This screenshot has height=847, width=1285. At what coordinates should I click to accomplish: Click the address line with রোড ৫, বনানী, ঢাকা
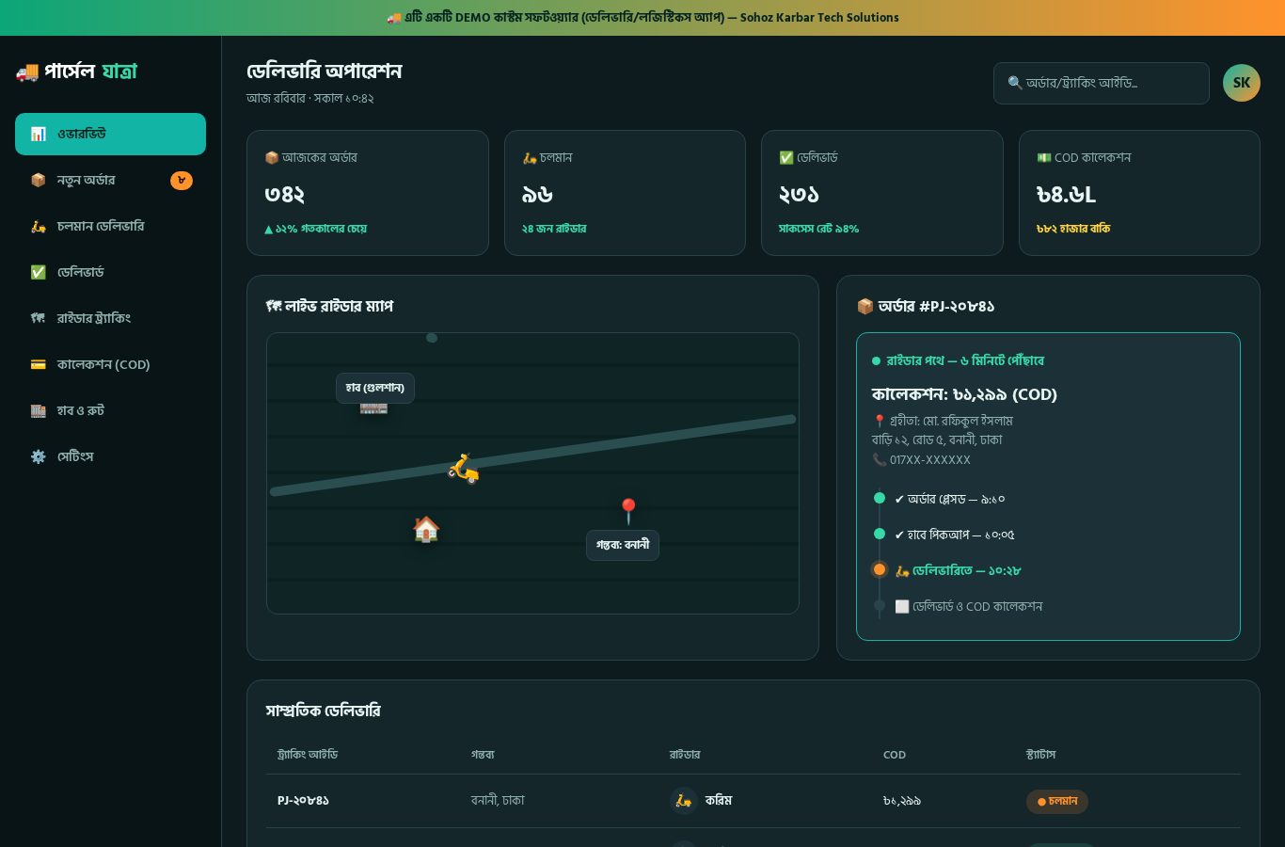click(937, 439)
